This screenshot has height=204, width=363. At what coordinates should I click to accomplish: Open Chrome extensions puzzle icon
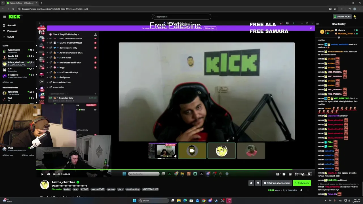(x=342, y=9)
